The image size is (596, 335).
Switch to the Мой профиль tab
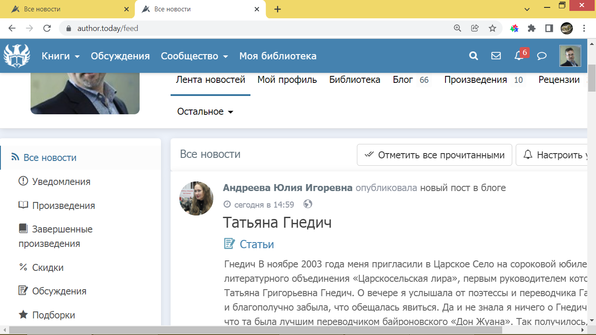pos(287,80)
